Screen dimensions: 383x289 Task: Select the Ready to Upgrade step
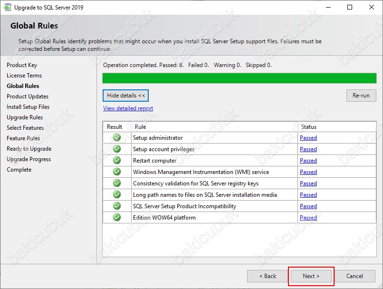[29, 149]
